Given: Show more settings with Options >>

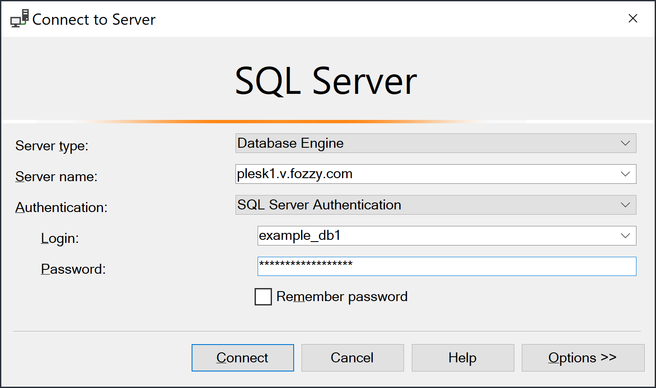Looking at the screenshot, I should pyautogui.click(x=583, y=358).
